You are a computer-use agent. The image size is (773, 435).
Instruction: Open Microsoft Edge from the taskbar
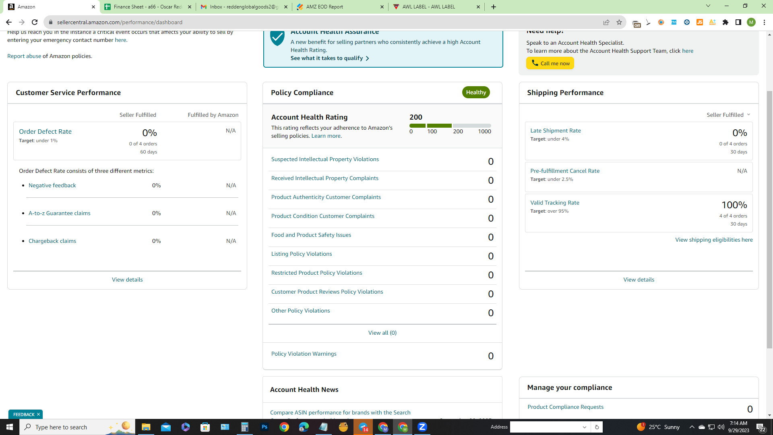[x=304, y=427]
